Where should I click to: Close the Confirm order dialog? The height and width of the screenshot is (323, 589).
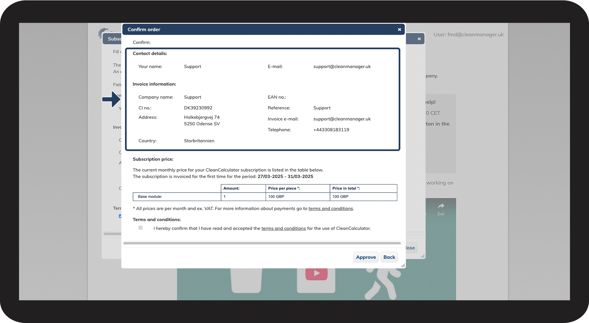click(399, 30)
